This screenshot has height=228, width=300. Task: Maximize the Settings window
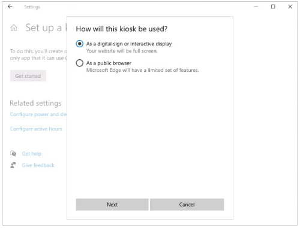coord(273,7)
